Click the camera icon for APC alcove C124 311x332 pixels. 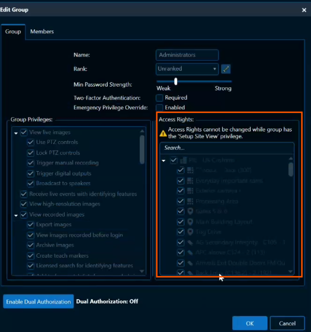click(190, 252)
